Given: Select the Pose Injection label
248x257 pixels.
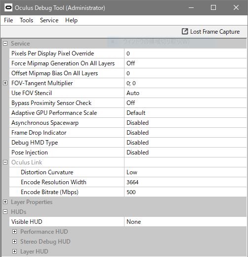Looking at the screenshot, I should (30, 153).
